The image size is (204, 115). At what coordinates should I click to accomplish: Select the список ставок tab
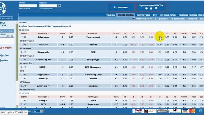(x=126, y=15)
